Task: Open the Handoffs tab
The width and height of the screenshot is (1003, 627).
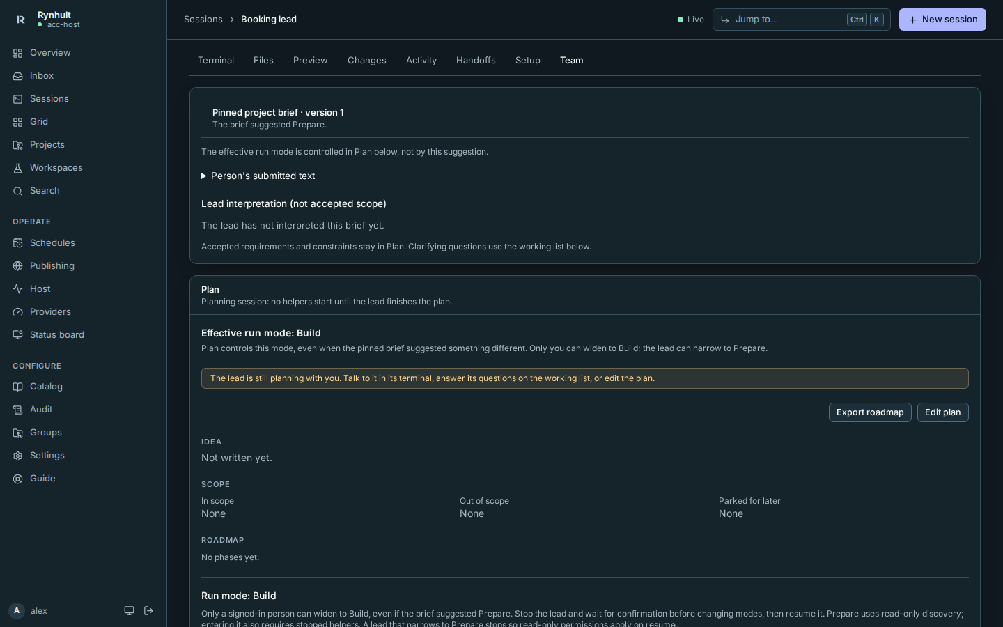Action: click(476, 61)
